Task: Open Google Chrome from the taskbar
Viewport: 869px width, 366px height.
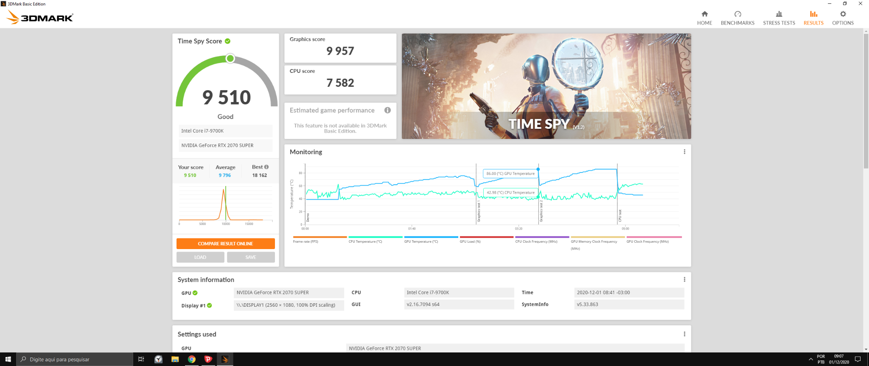Action: point(192,359)
